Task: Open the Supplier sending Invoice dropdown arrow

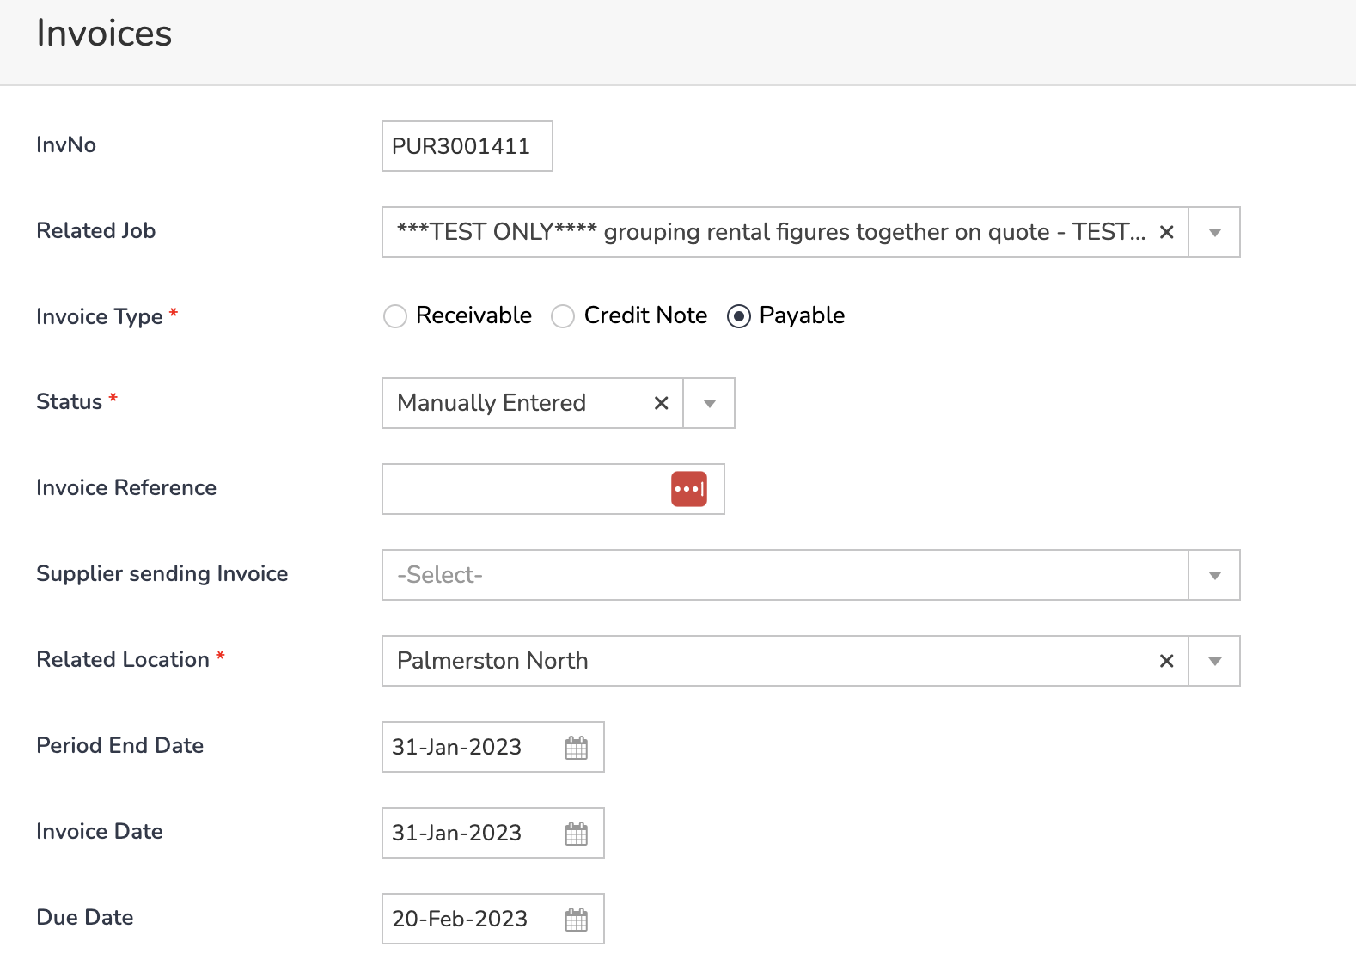Action: pyautogui.click(x=1214, y=575)
